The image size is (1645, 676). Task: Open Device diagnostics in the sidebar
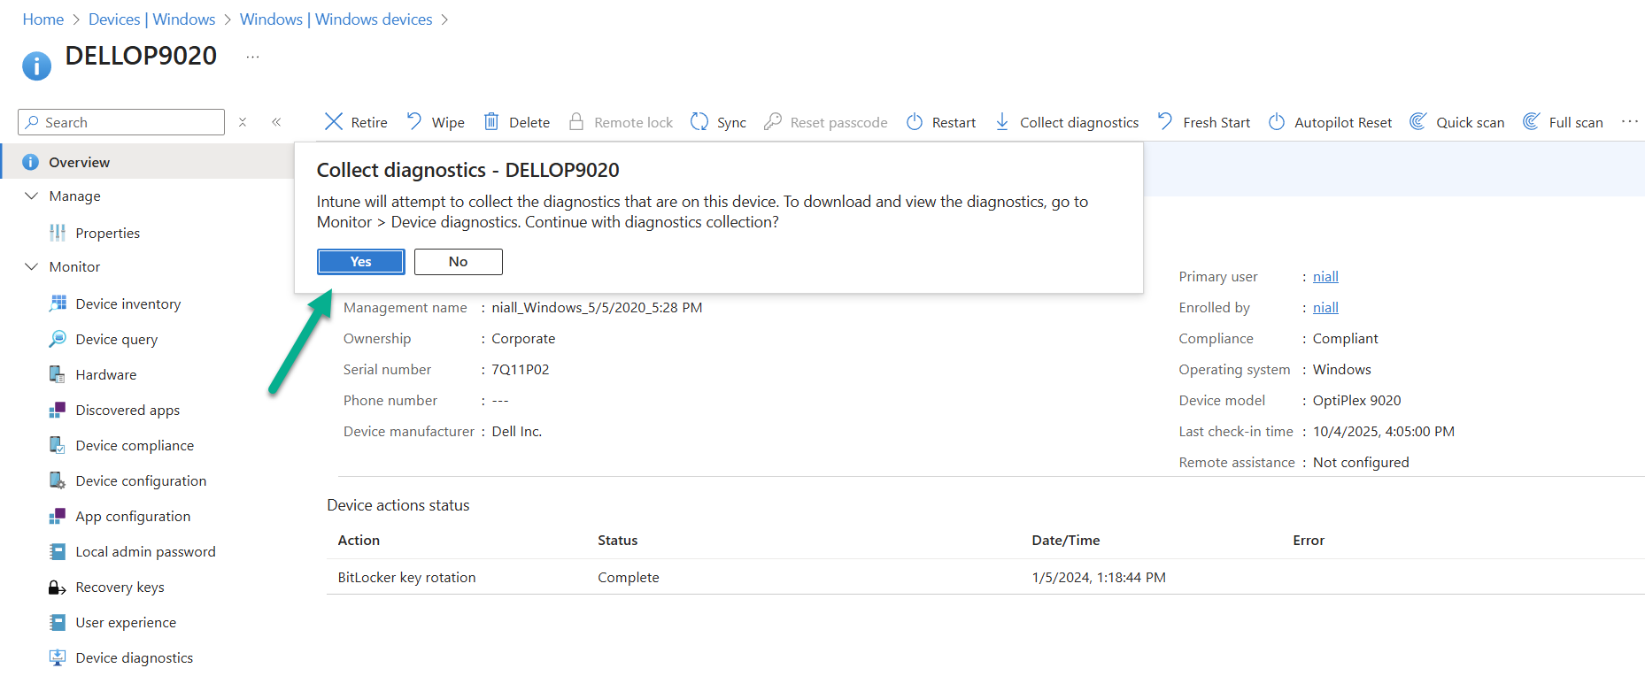(134, 657)
